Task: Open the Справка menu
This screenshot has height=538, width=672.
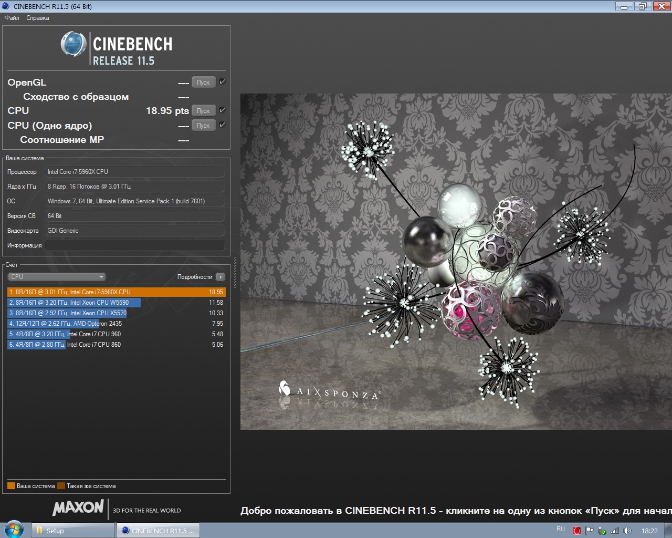Action: (38, 18)
